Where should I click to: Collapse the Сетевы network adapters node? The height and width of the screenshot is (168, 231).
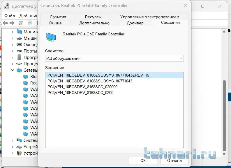13,70
